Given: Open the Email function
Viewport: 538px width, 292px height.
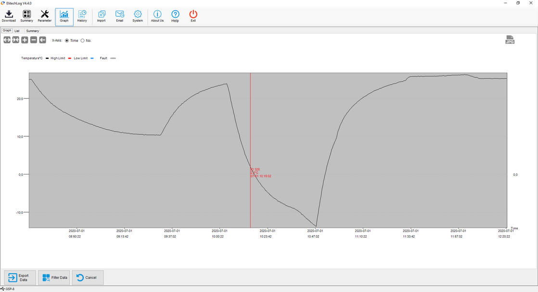Looking at the screenshot, I should point(119,16).
